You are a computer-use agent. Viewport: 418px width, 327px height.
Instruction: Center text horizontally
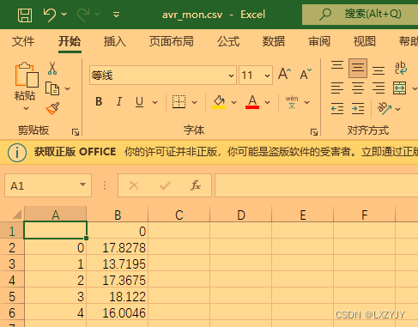[x=358, y=88]
